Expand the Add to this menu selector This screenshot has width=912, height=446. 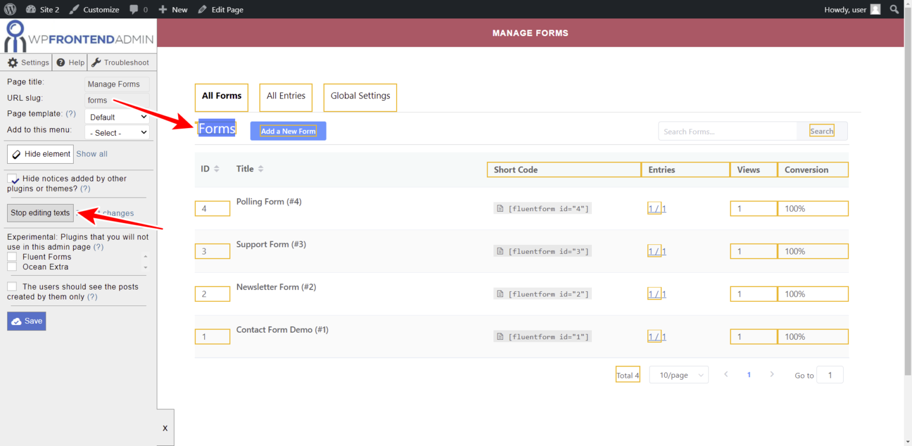pos(116,132)
